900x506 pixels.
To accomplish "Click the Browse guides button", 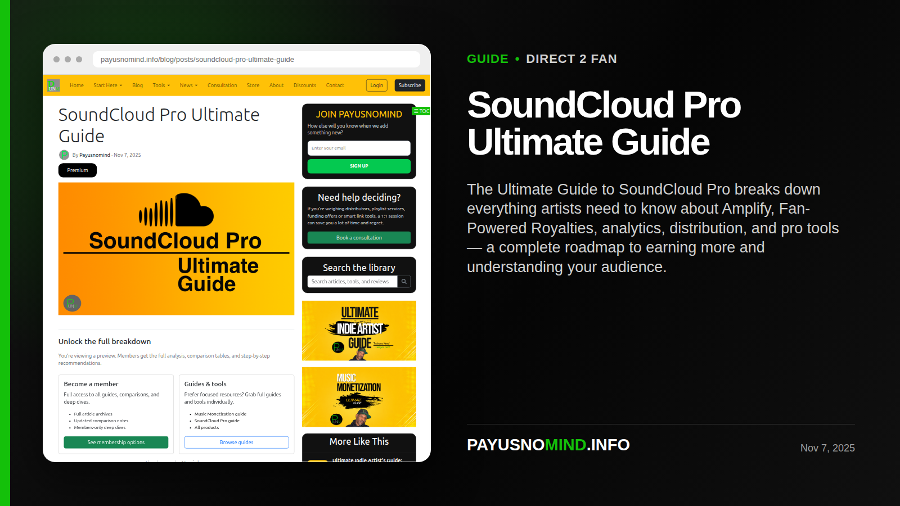I will pos(236,442).
